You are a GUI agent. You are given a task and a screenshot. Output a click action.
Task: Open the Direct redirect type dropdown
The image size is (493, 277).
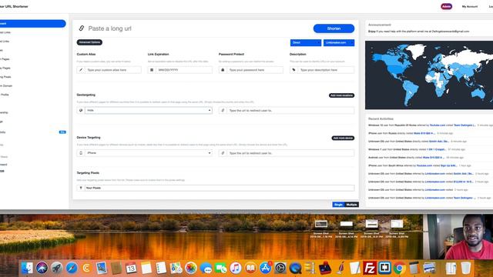[x=306, y=42]
